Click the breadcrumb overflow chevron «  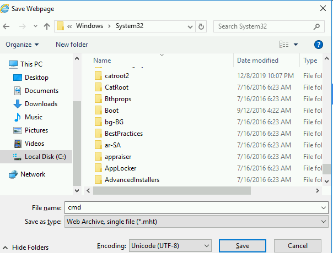coord(69,26)
